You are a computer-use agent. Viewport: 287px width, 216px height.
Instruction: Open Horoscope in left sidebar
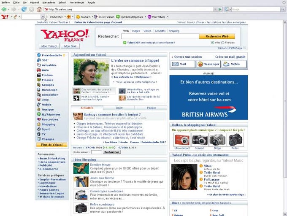click(x=49, y=90)
